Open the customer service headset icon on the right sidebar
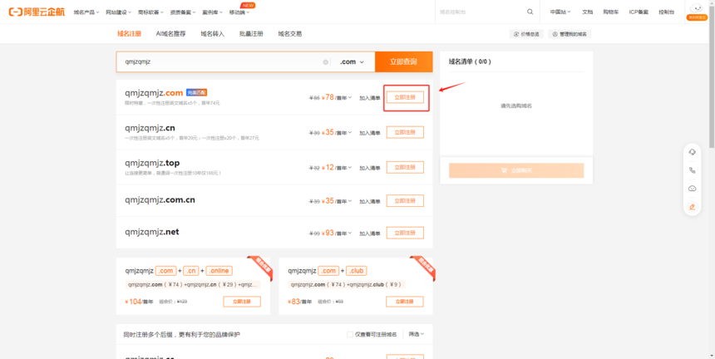Screen dimensions: 715x359 point(692,152)
